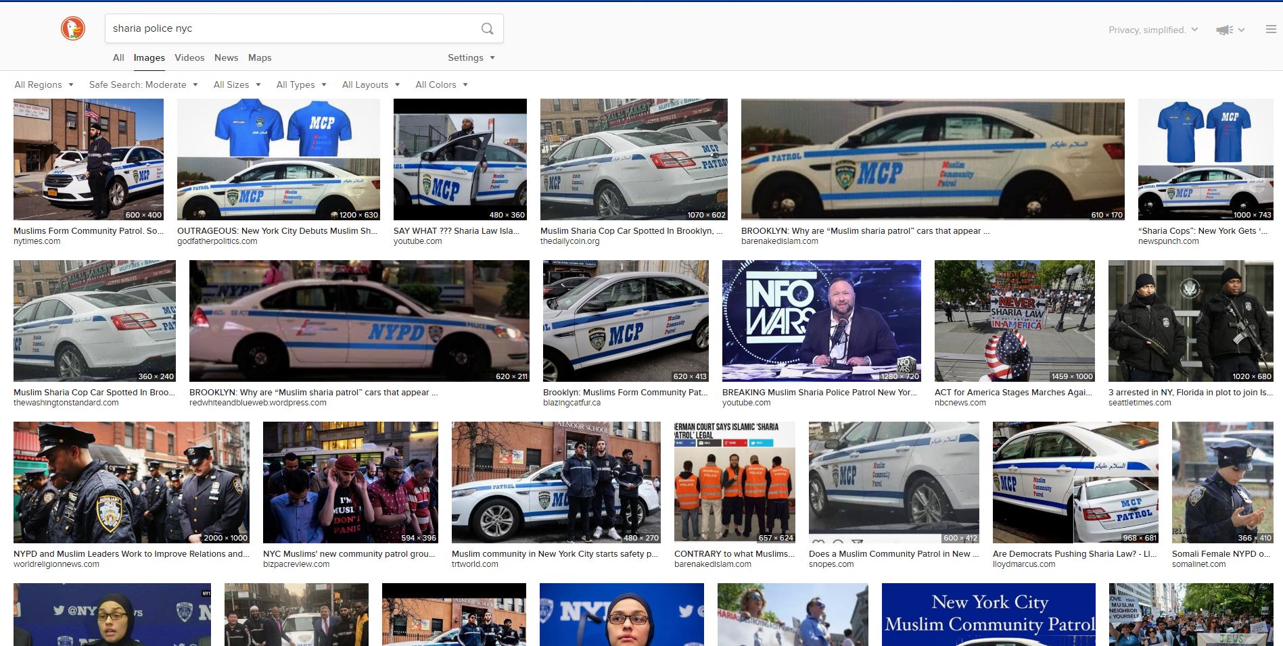
Task: Select the Images tab
Action: [x=149, y=57]
